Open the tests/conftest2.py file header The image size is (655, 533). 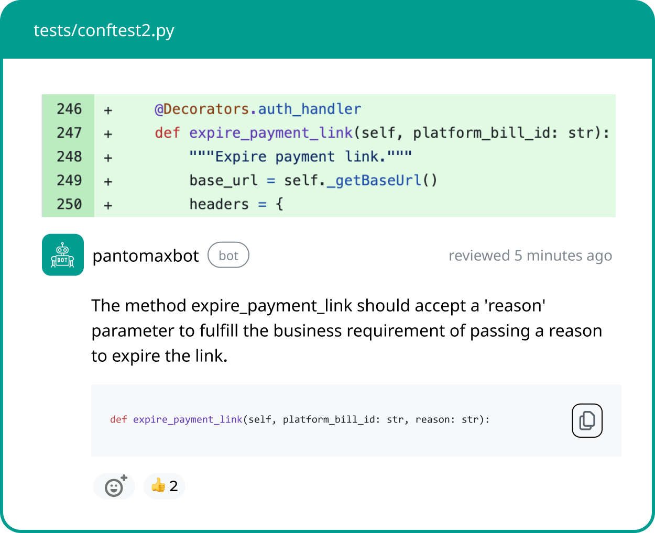point(104,30)
